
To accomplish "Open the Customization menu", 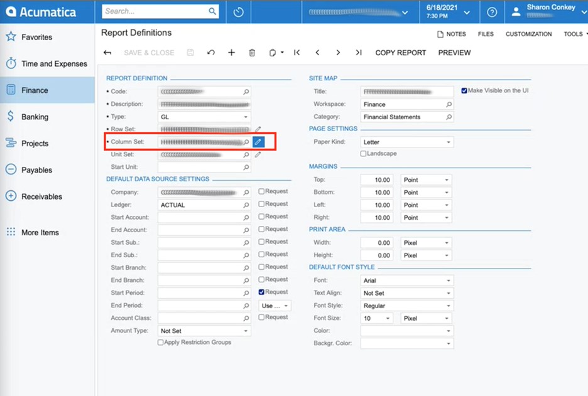I will point(528,34).
